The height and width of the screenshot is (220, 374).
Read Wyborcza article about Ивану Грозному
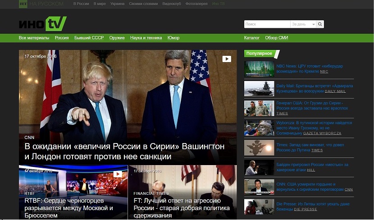coord(314,128)
